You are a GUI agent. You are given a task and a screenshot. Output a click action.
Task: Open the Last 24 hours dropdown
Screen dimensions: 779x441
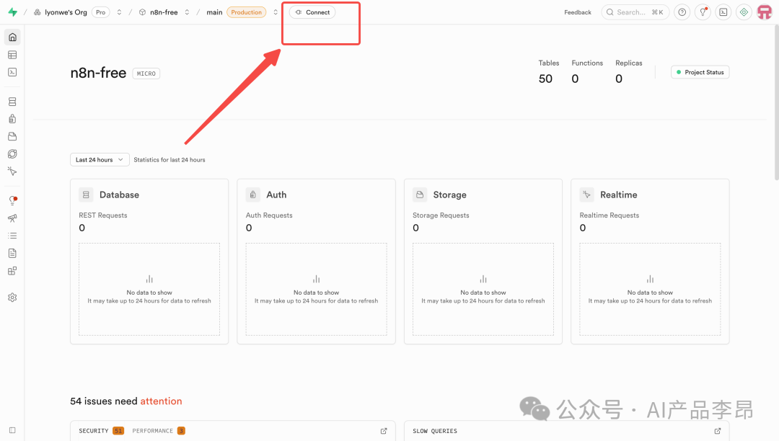pyautogui.click(x=100, y=160)
